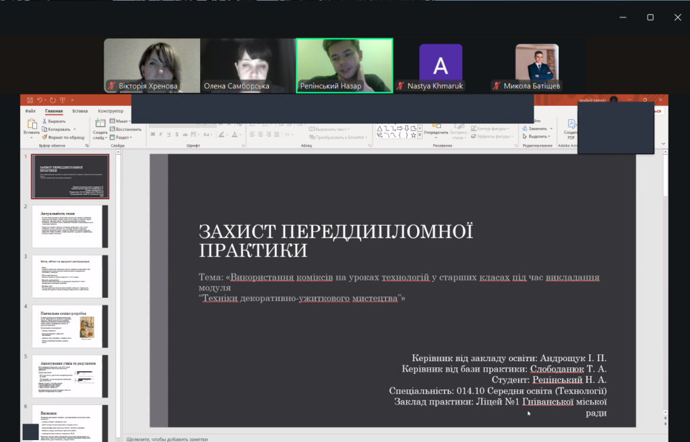
Task: Click the Undo arrow icon
Action: point(41,100)
